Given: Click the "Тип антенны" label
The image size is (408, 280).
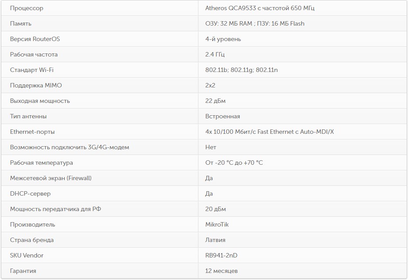Looking at the screenshot, I should coord(28,116).
